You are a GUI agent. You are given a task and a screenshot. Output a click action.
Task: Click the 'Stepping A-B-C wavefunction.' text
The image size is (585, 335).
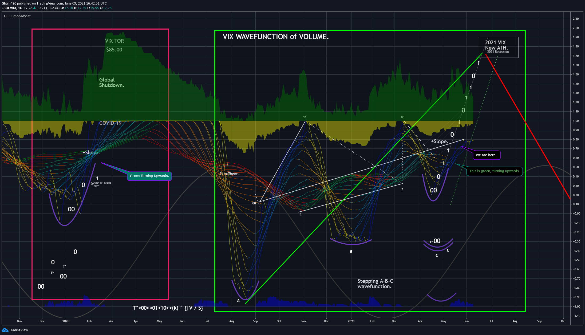tap(375, 284)
